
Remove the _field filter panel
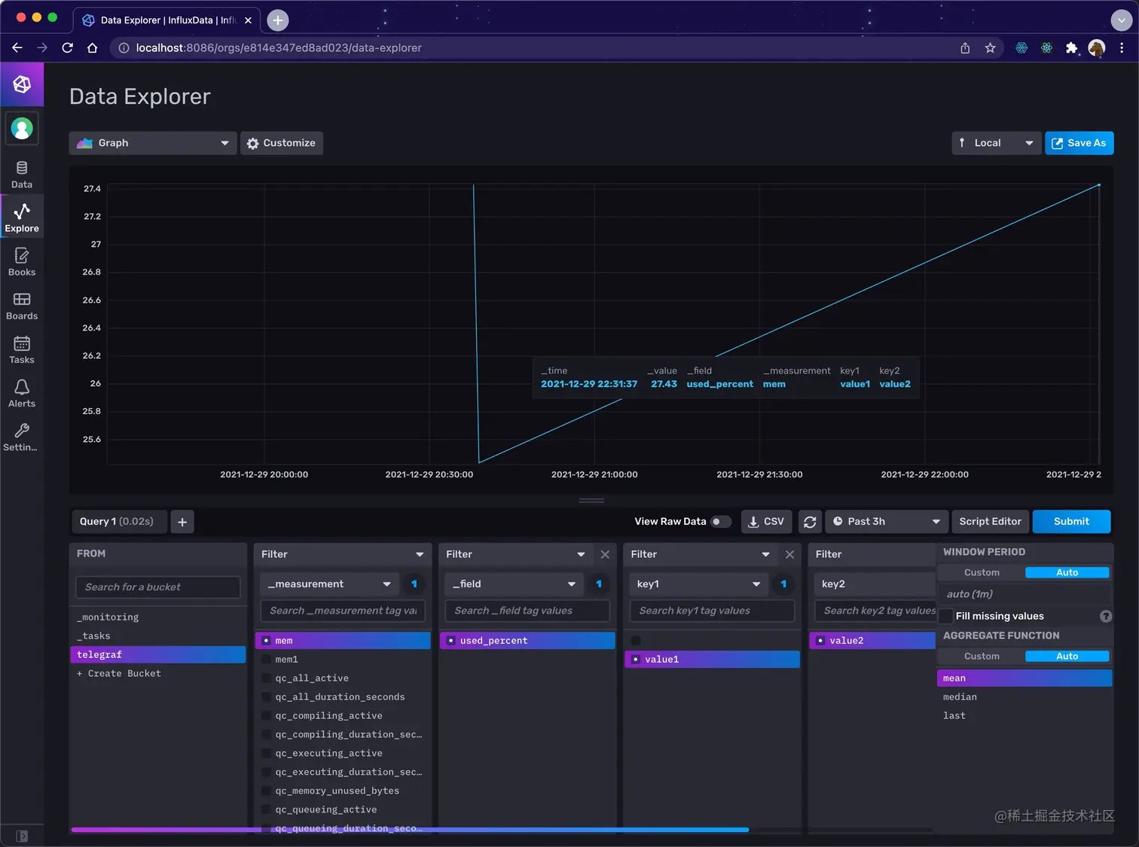coord(605,554)
